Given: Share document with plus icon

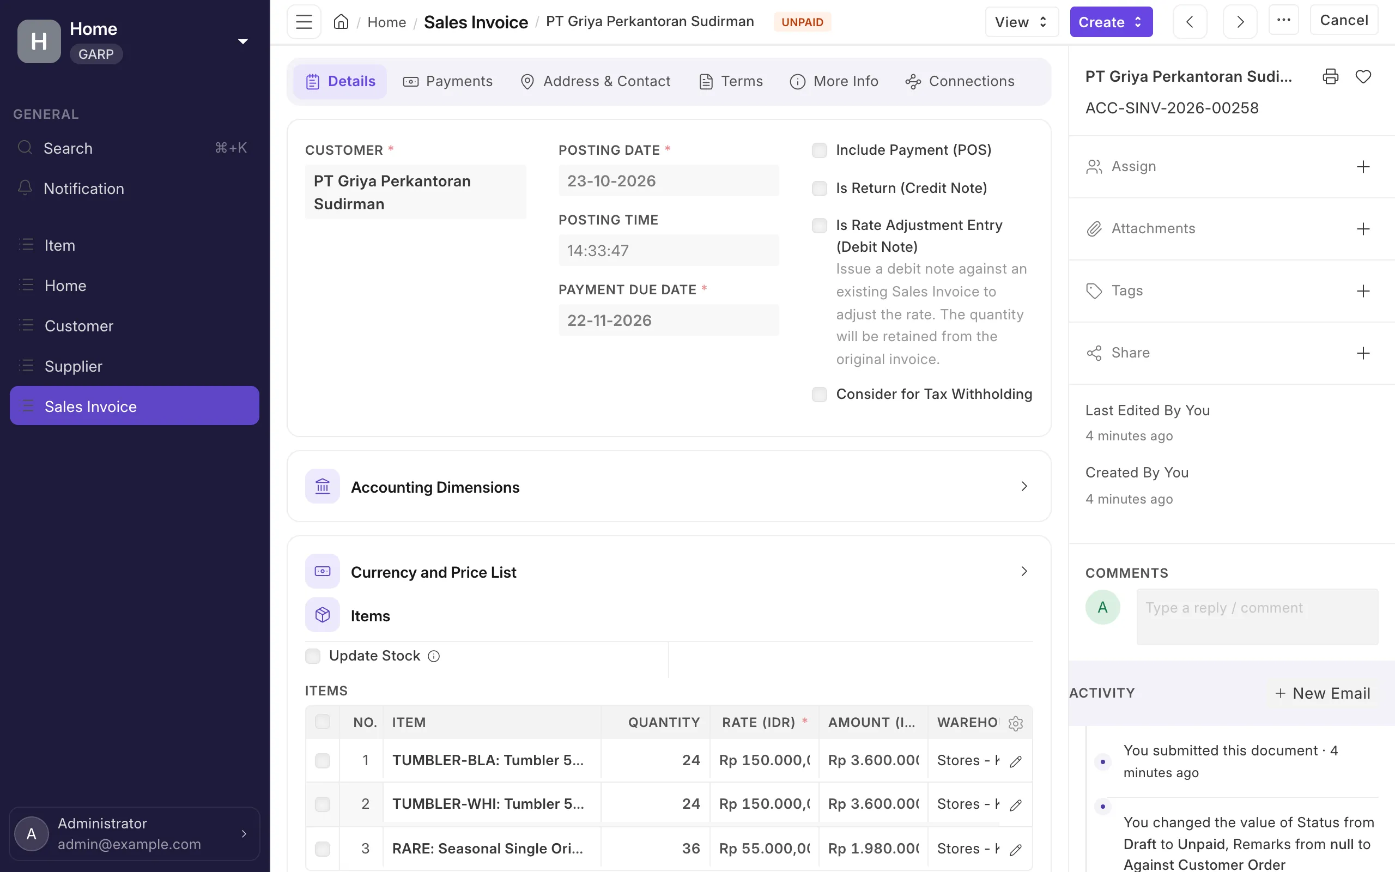Looking at the screenshot, I should point(1363,353).
